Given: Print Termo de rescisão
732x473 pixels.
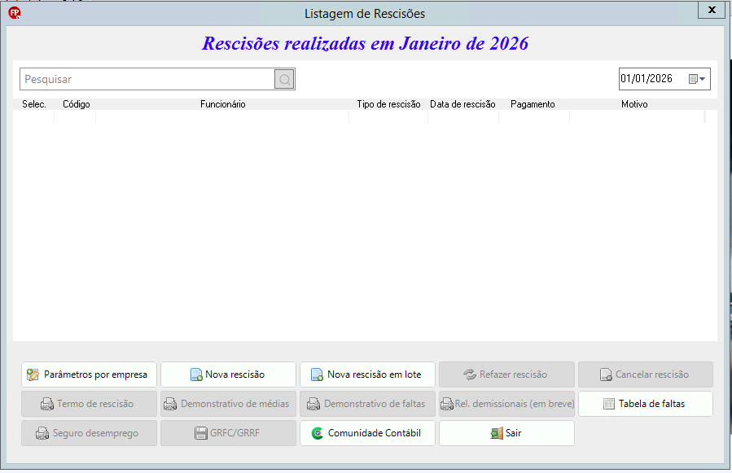Looking at the screenshot, I should coord(90,404).
